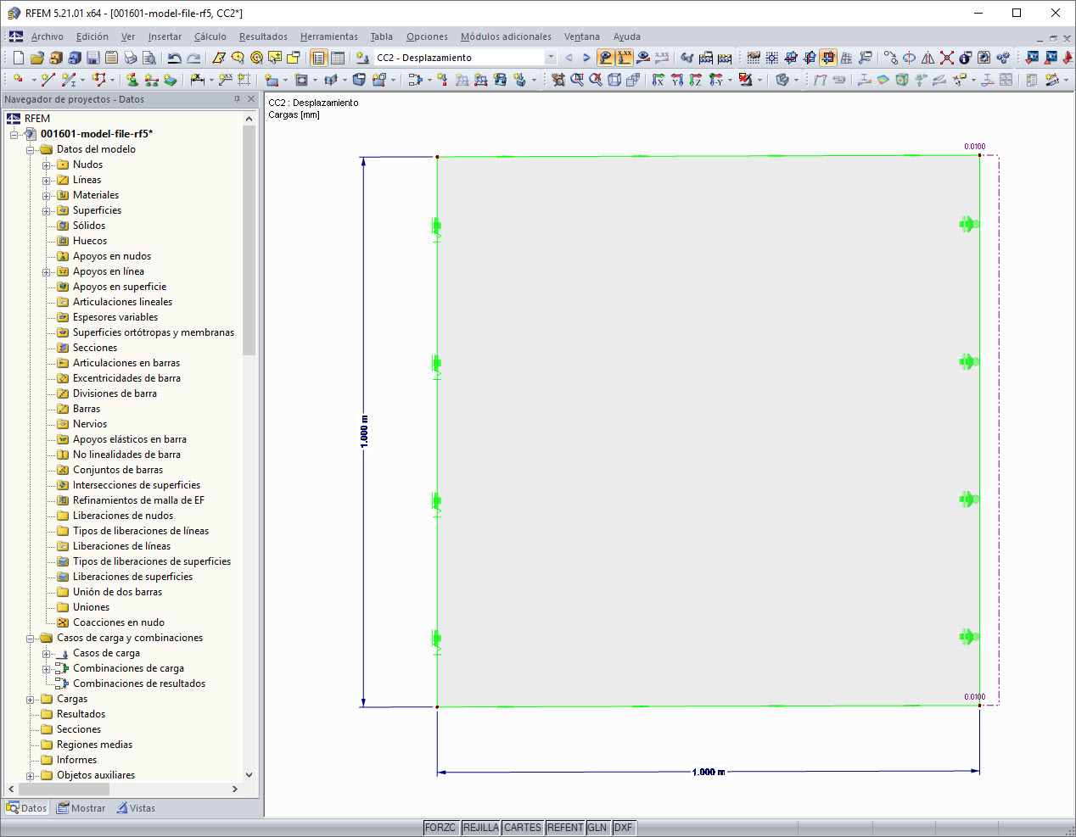Select Casos de carga in the navigator
This screenshot has width=1076, height=837.
pyautogui.click(x=106, y=653)
